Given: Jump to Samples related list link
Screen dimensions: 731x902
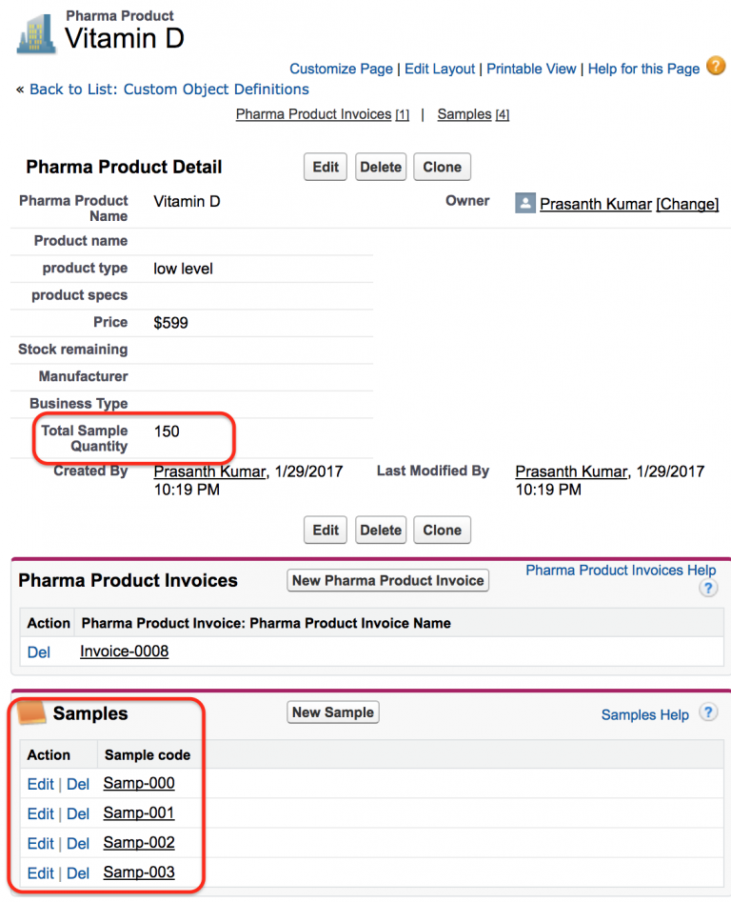Looking at the screenshot, I should point(464,114).
